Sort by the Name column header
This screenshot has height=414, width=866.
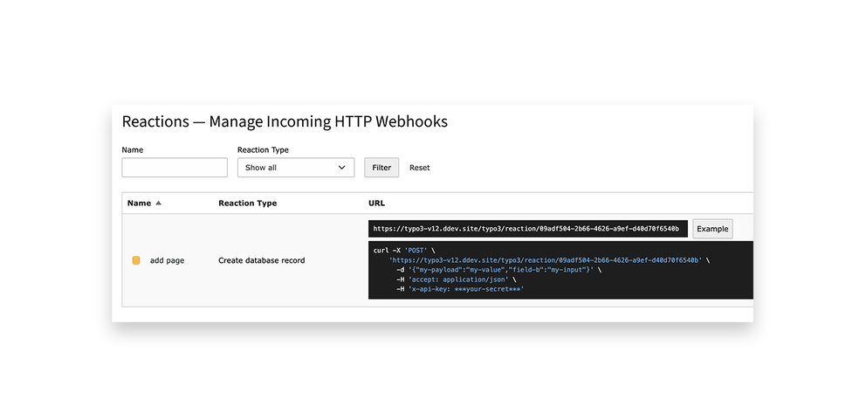tap(139, 203)
